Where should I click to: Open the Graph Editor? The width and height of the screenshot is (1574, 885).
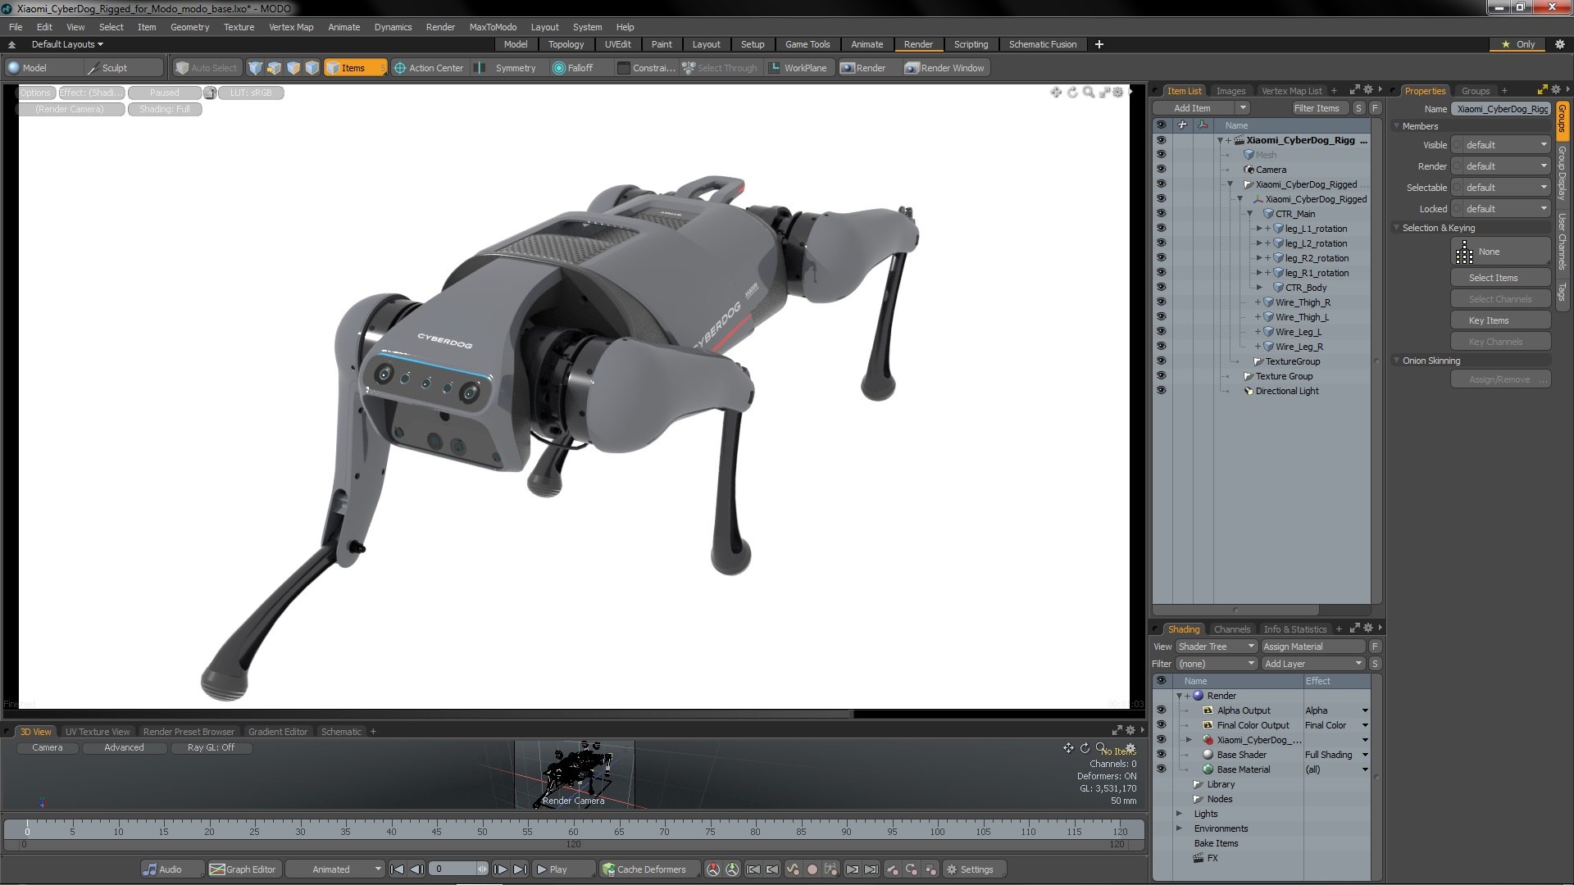[x=243, y=869]
